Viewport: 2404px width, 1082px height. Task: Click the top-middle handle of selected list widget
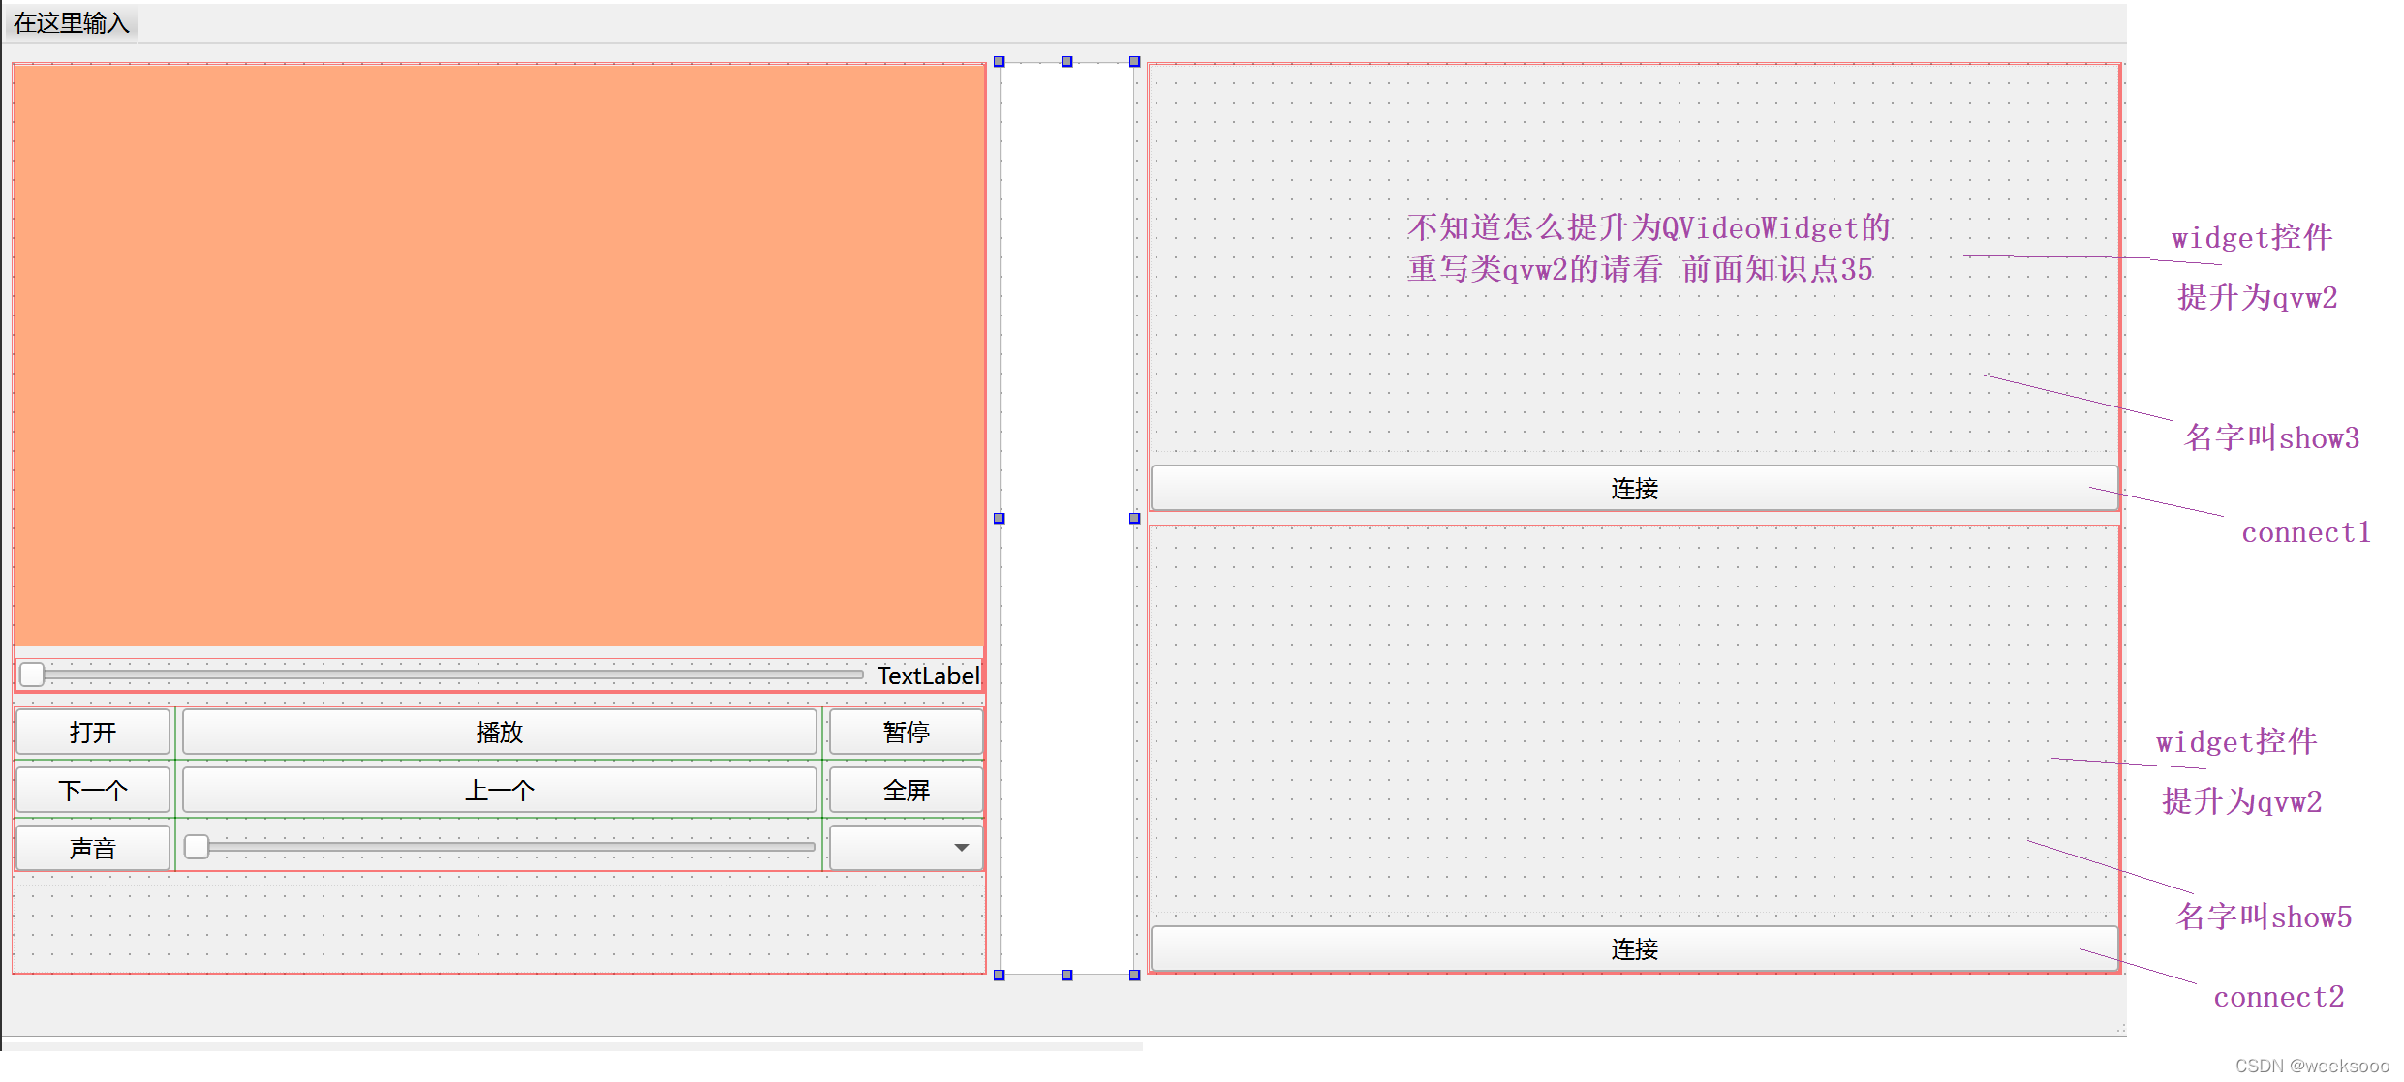click(1066, 62)
